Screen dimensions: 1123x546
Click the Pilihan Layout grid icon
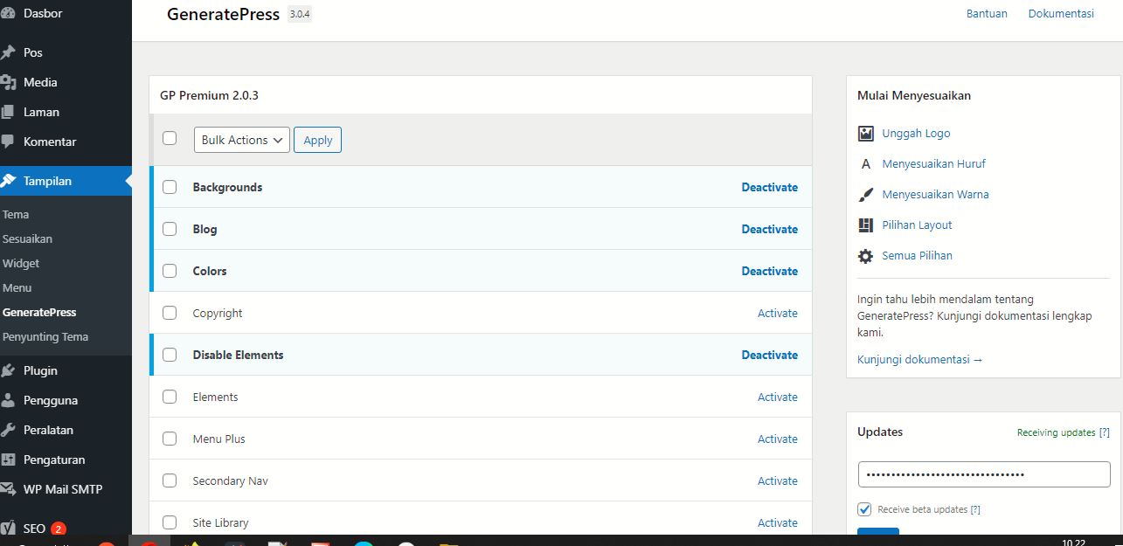(866, 225)
